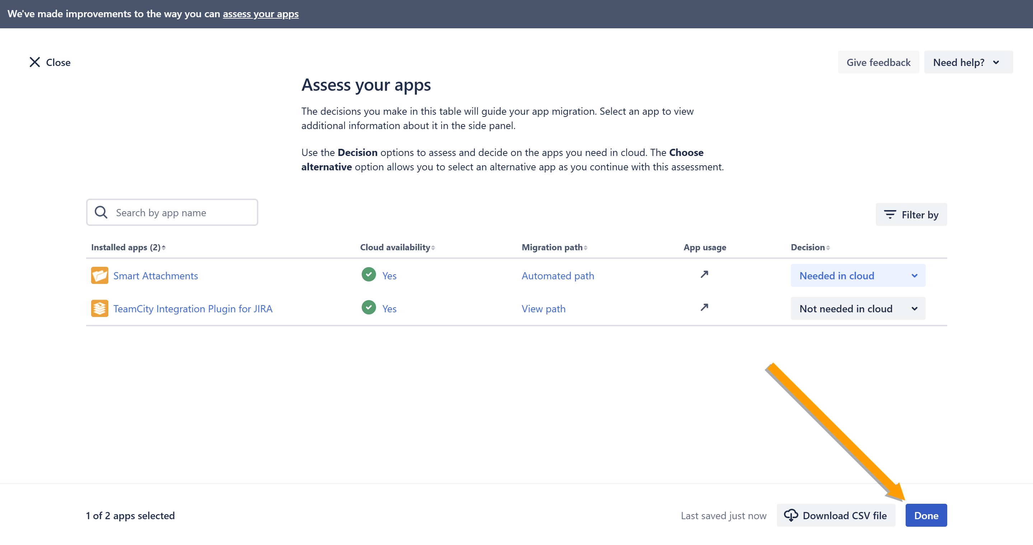Follow the Automated path link
This screenshot has width=1033, height=545.
pyautogui.click(x=557, y=276)
